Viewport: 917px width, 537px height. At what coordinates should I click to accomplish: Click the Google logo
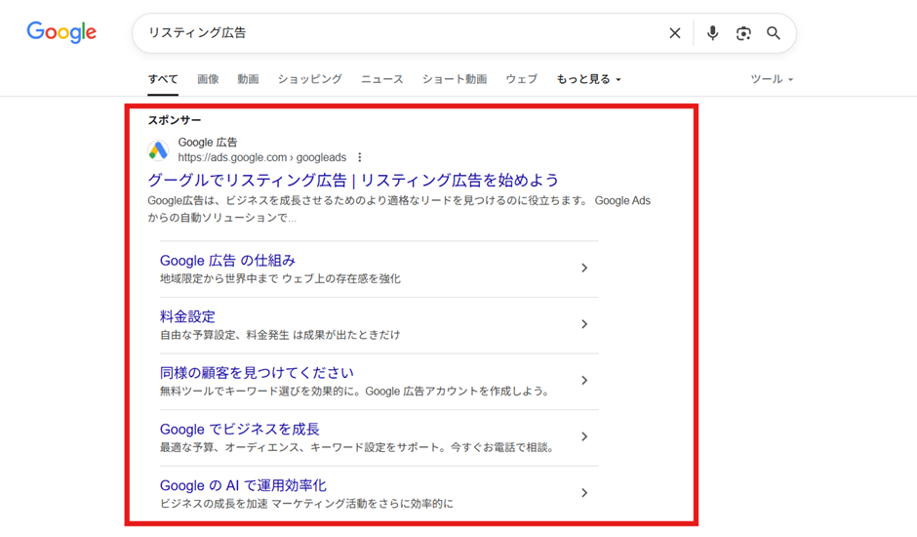61,32
